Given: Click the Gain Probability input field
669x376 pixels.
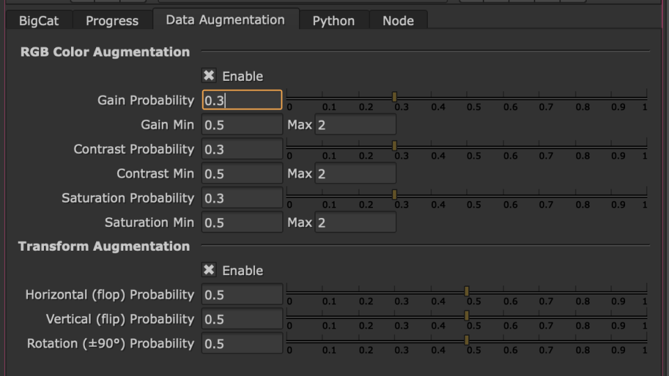Looking at the screenshot, I should (x=242, y=100).
